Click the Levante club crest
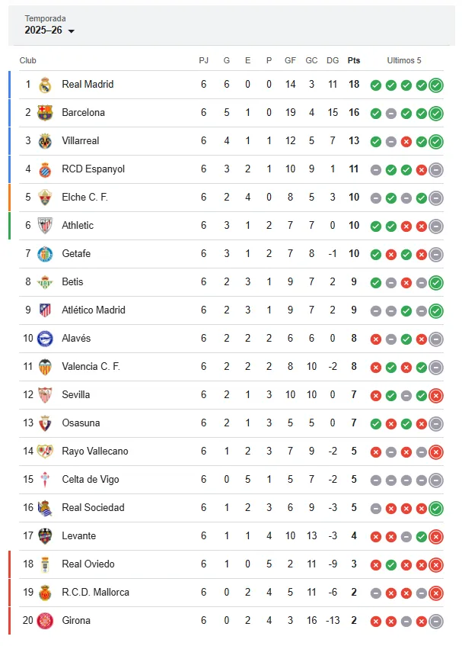 45,536
